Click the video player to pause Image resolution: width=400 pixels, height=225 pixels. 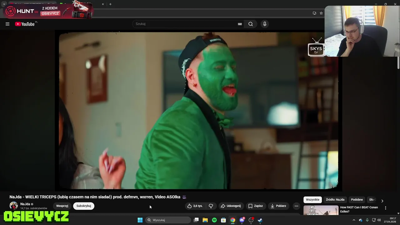[198, 111]
